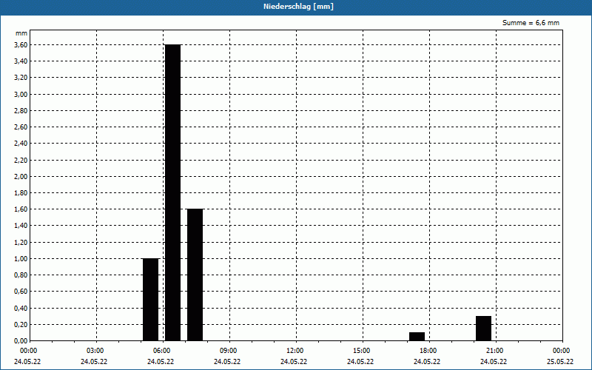Image resolution: width=592 pixels, height=370 pixels.
Task: Click the 09:00 time label
Action: coord(229,351)
